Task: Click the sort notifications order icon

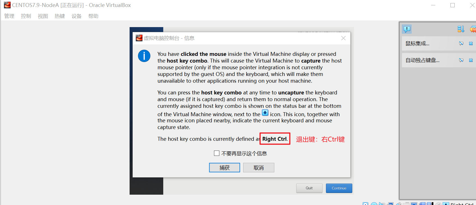Action: click(x=461, y=29)
